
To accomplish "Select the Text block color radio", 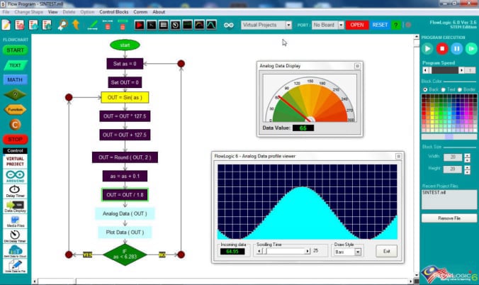I will coord(443,89).
